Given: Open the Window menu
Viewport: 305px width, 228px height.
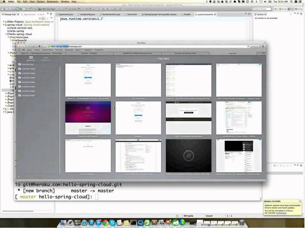Looking at the screenshot, I should (65, 1).
